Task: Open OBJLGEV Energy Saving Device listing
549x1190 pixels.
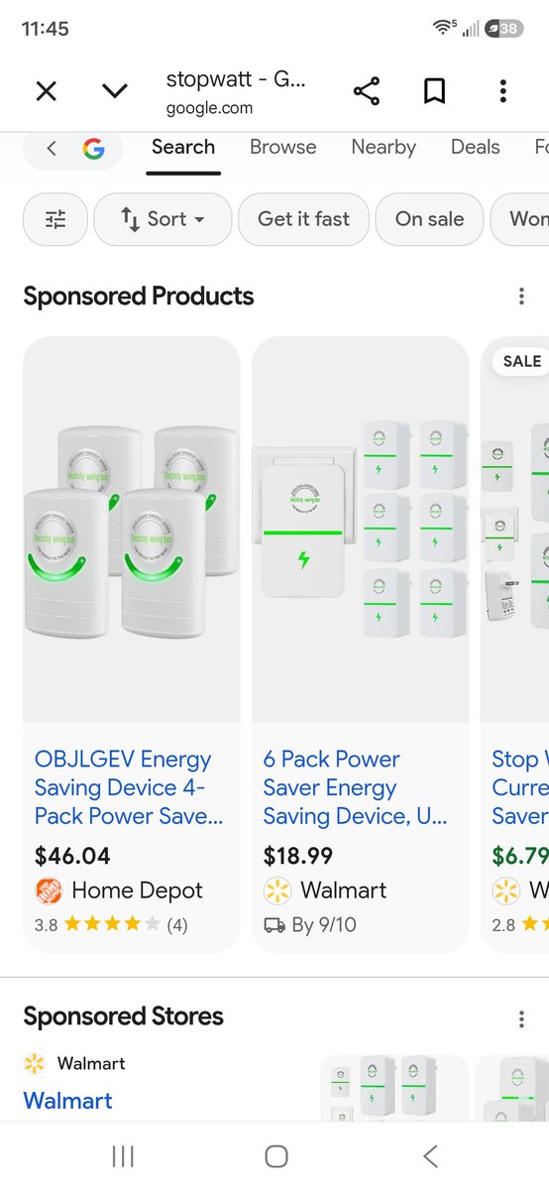Action: pyautogui.click(x=129, y=787)
